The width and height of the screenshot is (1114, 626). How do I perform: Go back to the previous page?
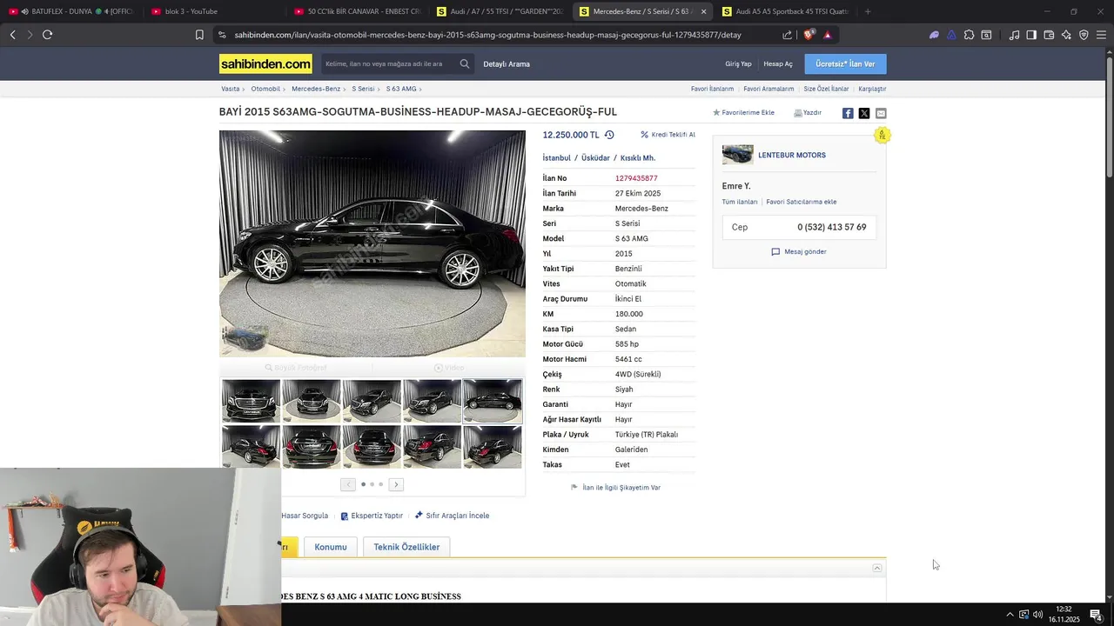coord(12,35)
